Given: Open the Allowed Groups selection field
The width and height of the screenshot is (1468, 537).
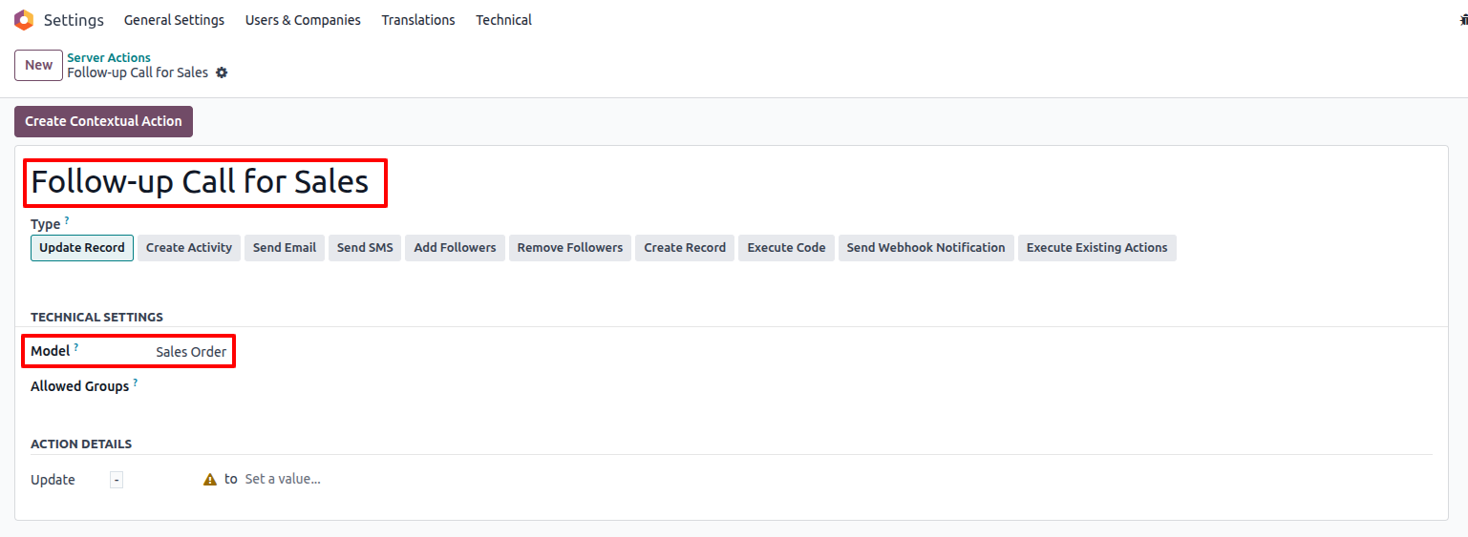Looking at the screenshot, I should [287, 387].
